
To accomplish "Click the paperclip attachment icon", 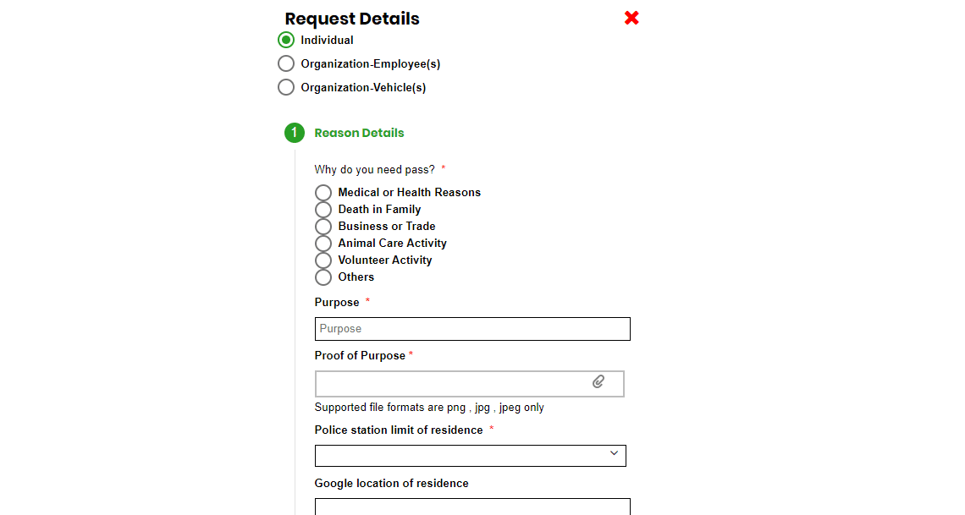I will (x=598, y=382).
